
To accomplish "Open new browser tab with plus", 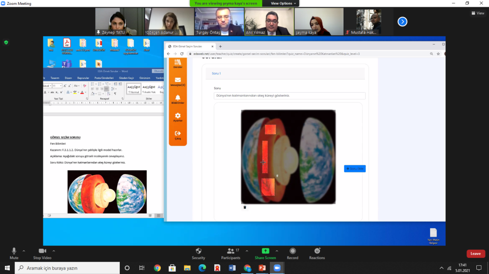I will [x=220, y=46].
